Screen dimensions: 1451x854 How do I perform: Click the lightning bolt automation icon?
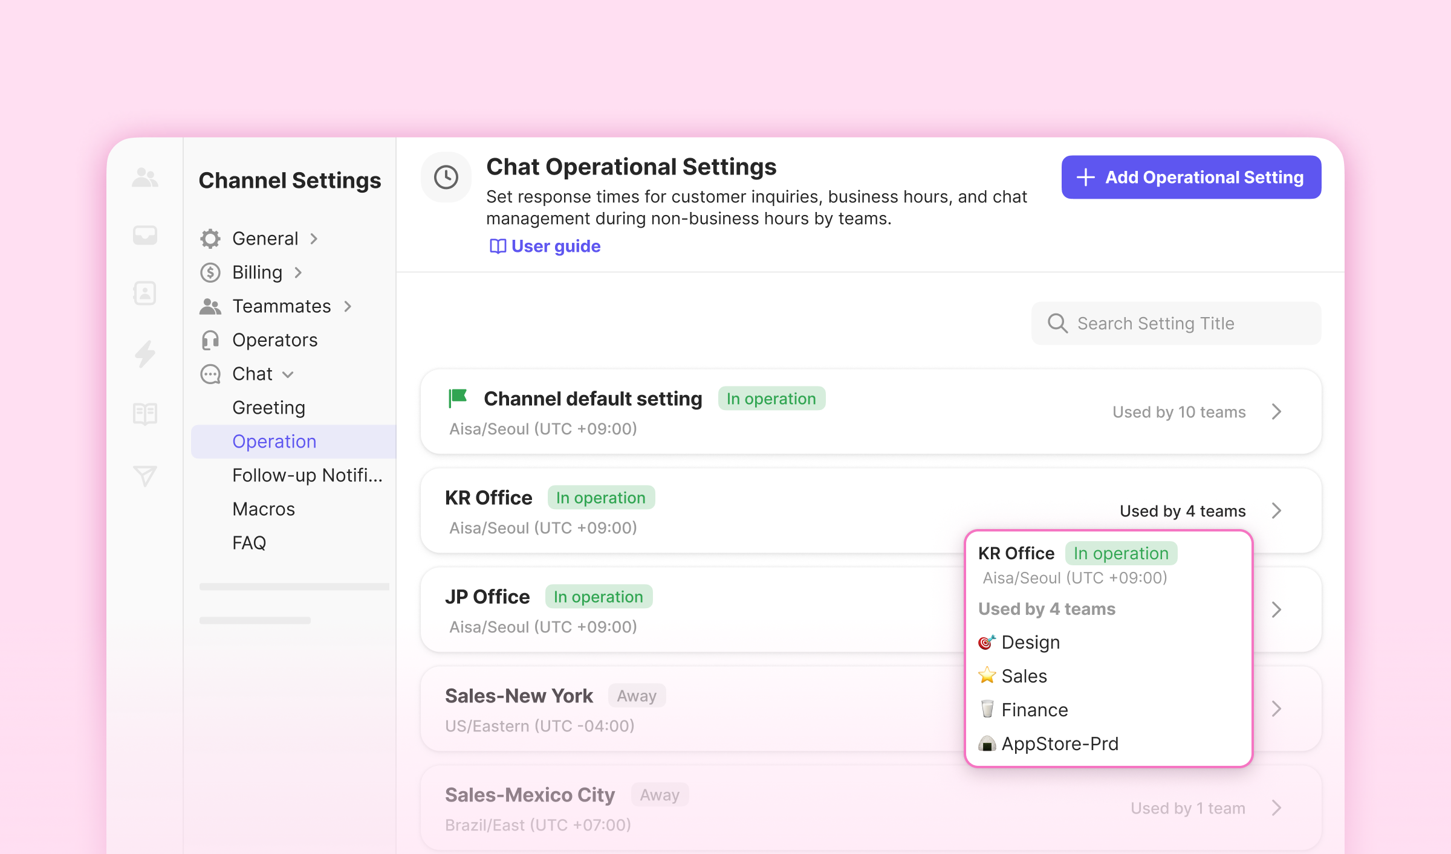(145, 353)
